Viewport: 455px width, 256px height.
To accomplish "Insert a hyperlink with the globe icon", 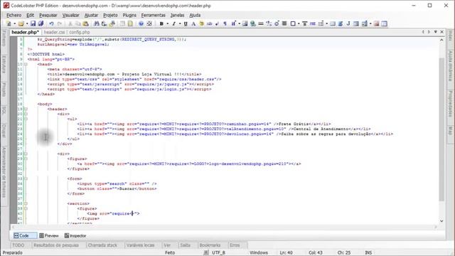I will coord(253,23).
